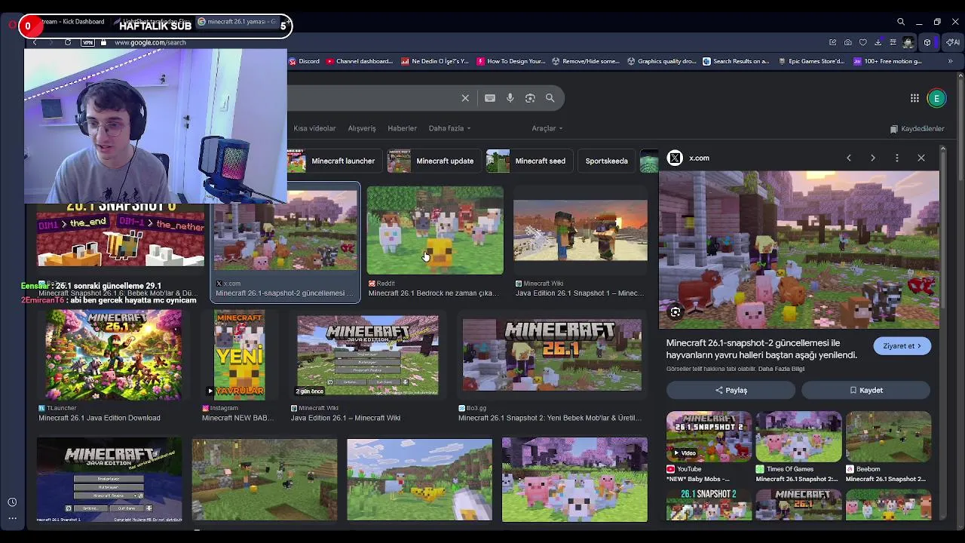Viewport: 965px width, 543px height.
Task: Open the Java Edition 26.1 Snapshot 1 thumbnail
Action: [x=581, y=230]
